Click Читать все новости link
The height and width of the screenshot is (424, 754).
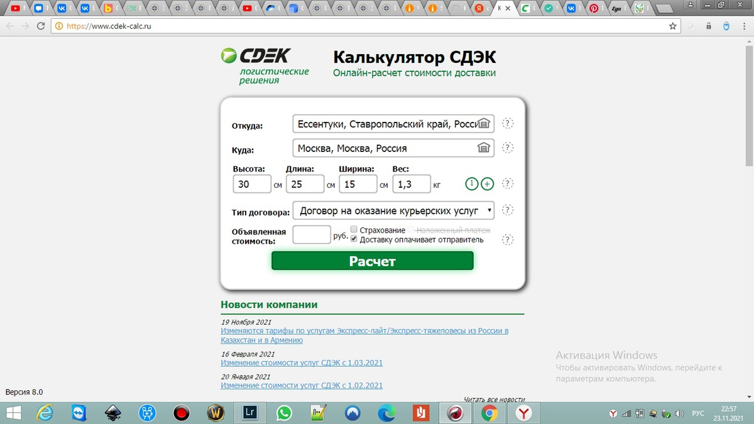click(494, 399)
